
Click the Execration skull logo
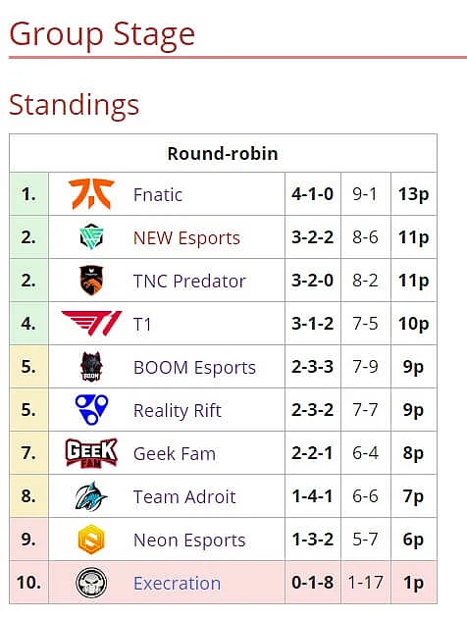91,583
